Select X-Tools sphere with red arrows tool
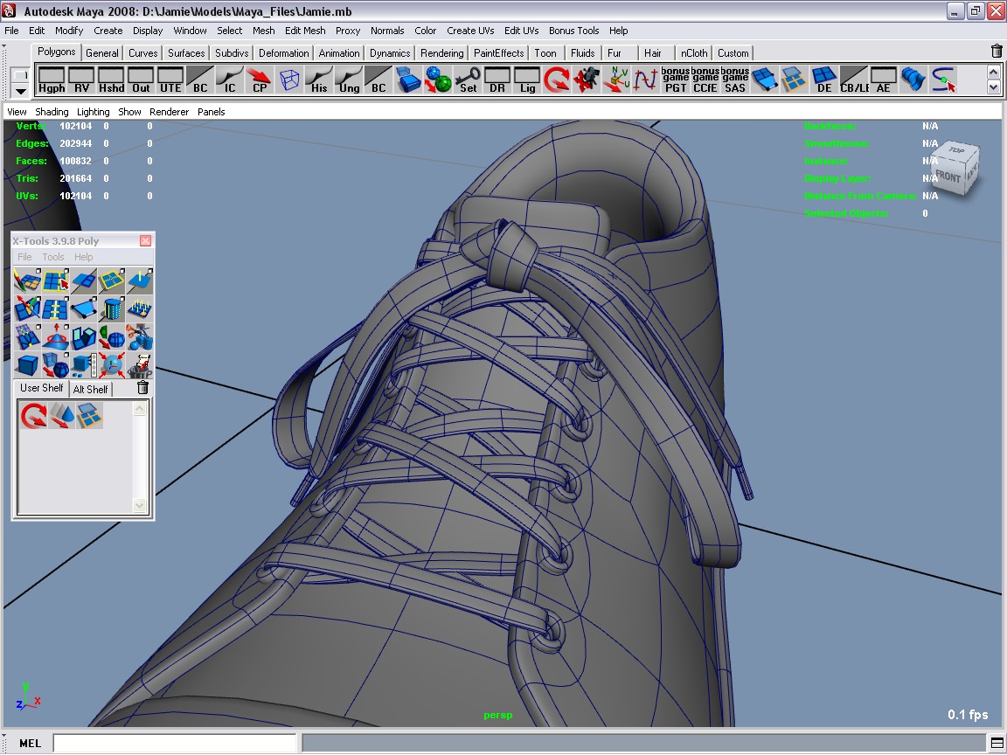This screenshot has height=755, width=1007. point(112,365)
